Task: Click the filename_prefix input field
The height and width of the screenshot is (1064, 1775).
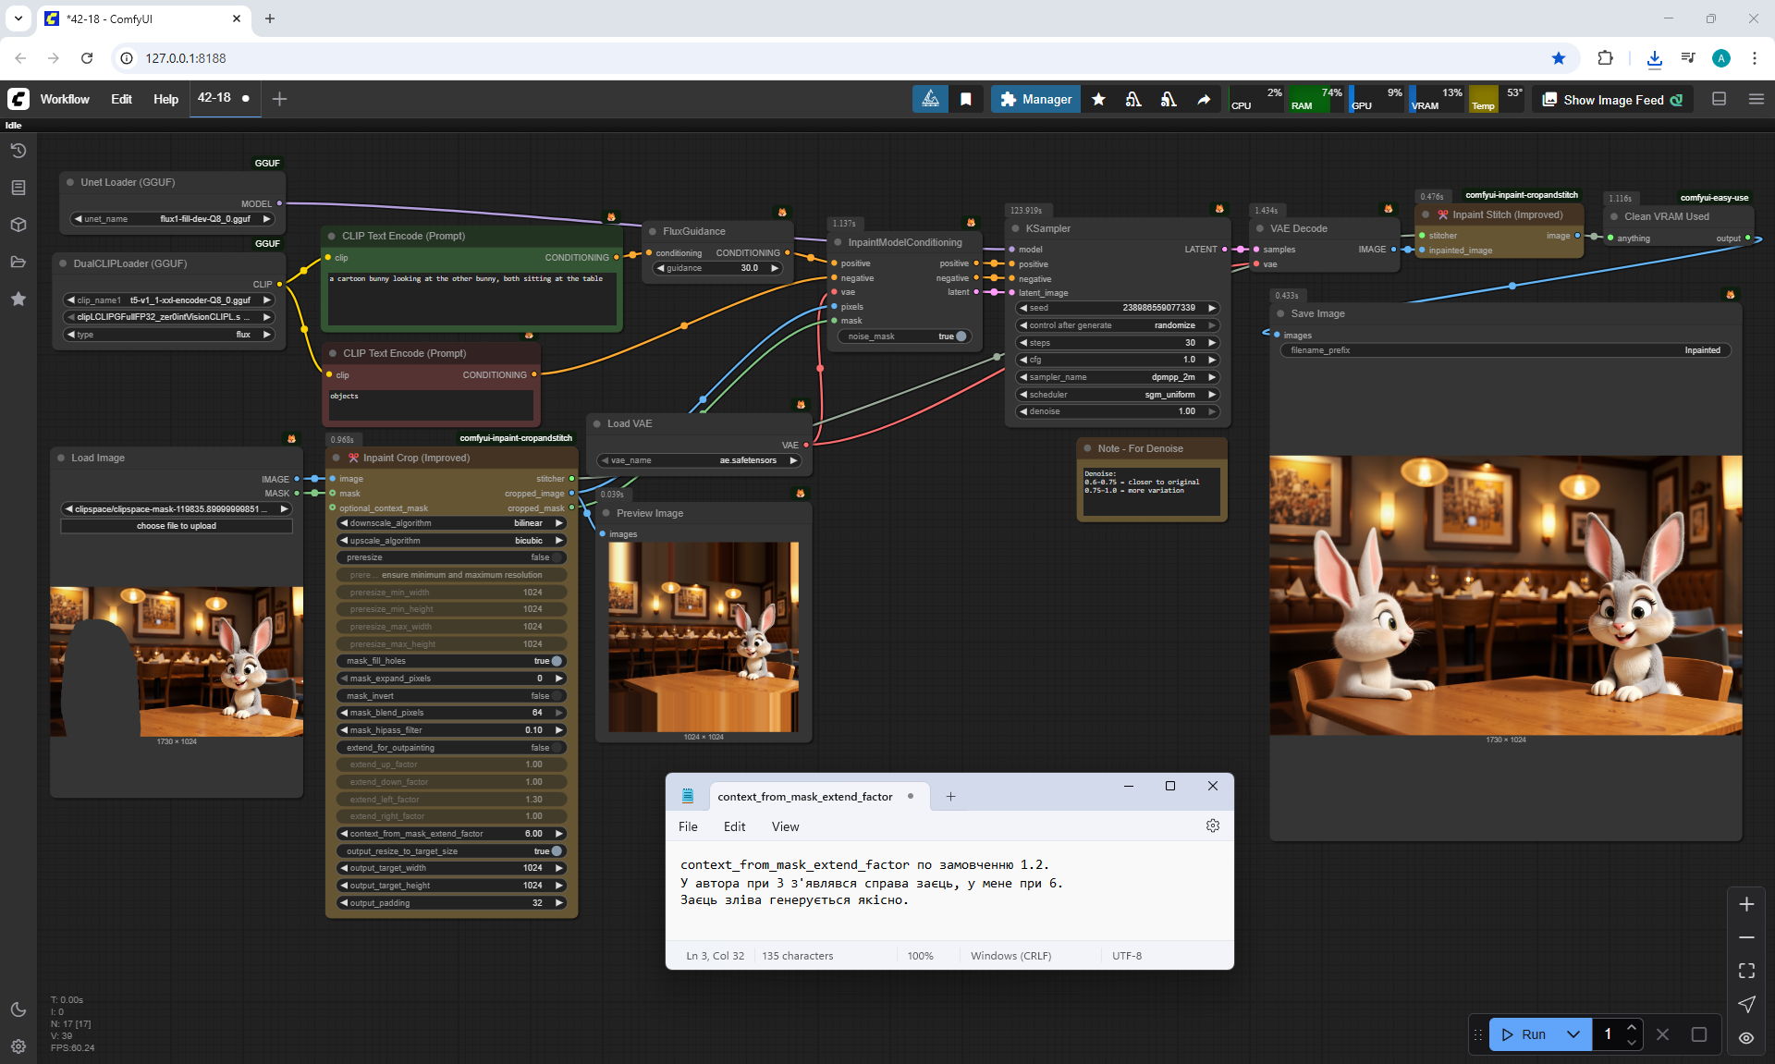Action: (x=1505, y=350)
